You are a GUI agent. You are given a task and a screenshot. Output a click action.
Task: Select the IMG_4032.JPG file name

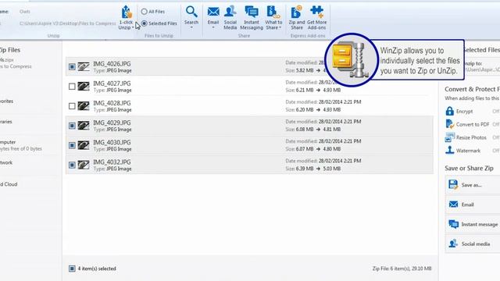(112, 162)
